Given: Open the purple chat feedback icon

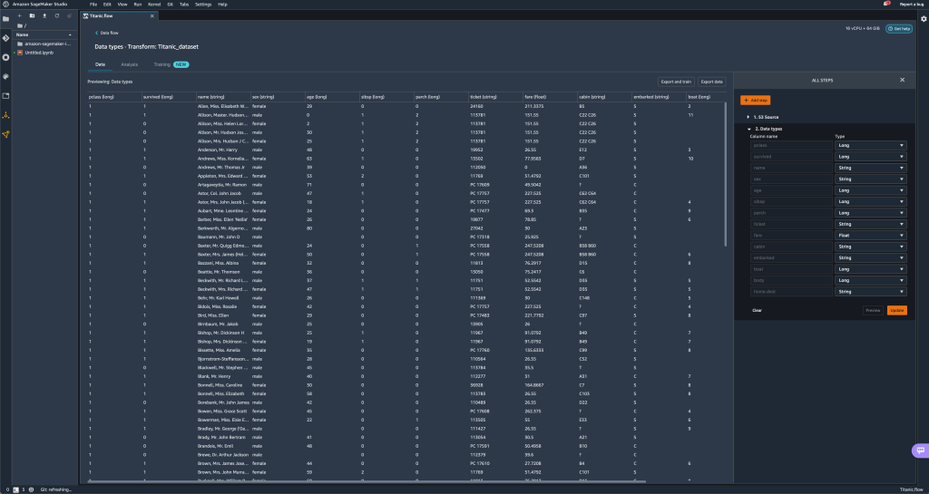Looking at the screenshot, I should coord(921,450).
